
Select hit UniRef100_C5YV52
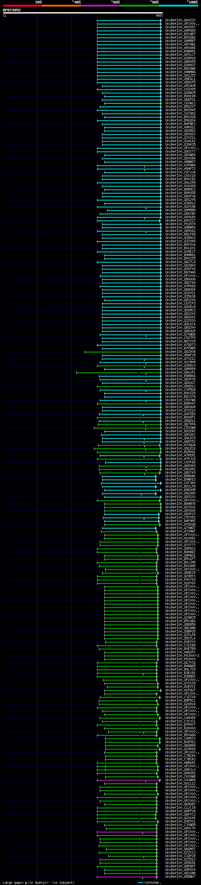pos(180,517)
